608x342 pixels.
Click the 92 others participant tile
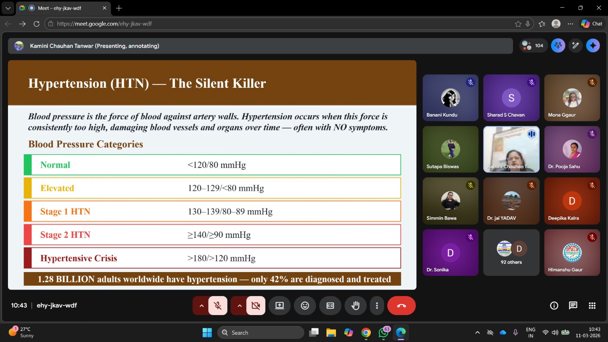(x=511, y=253)
